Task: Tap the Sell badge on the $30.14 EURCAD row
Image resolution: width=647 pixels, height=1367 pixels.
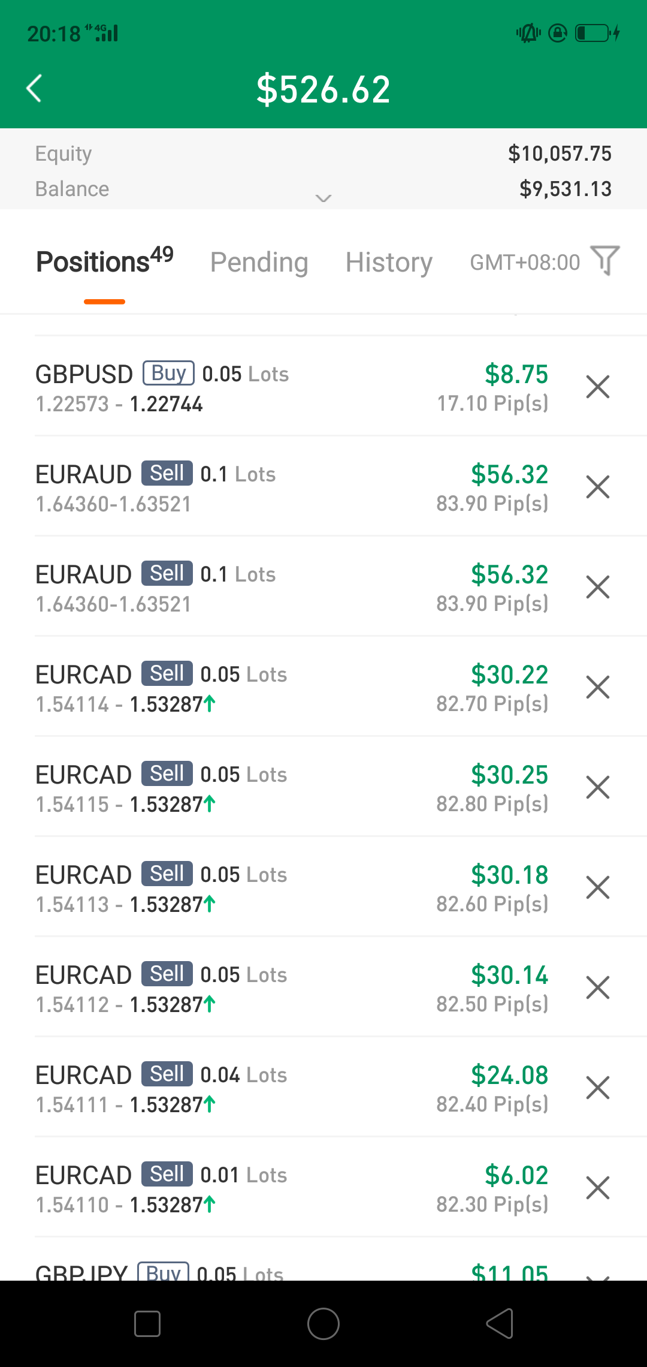Action: [167, 974]
